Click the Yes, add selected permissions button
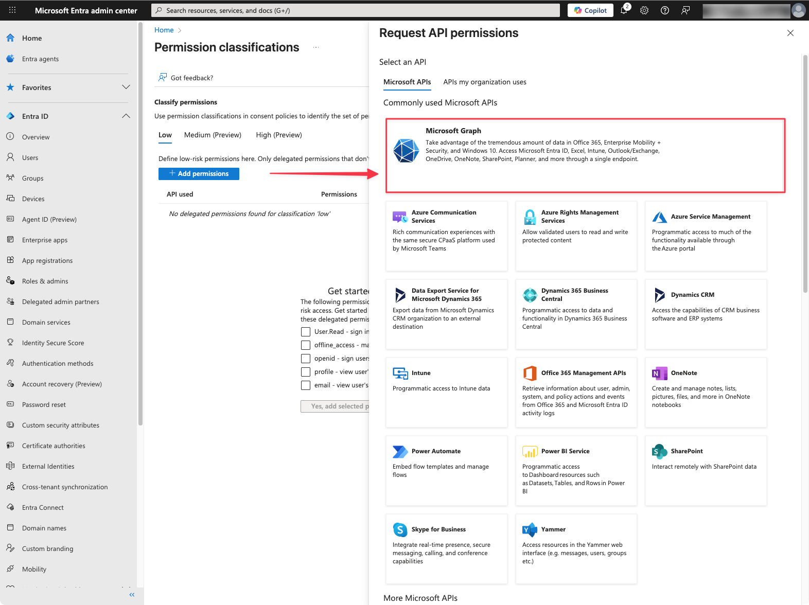The image size is (809, 605). (335, 406)
